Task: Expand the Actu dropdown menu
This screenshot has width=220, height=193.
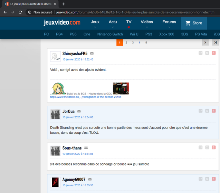Action: (113, 24)
